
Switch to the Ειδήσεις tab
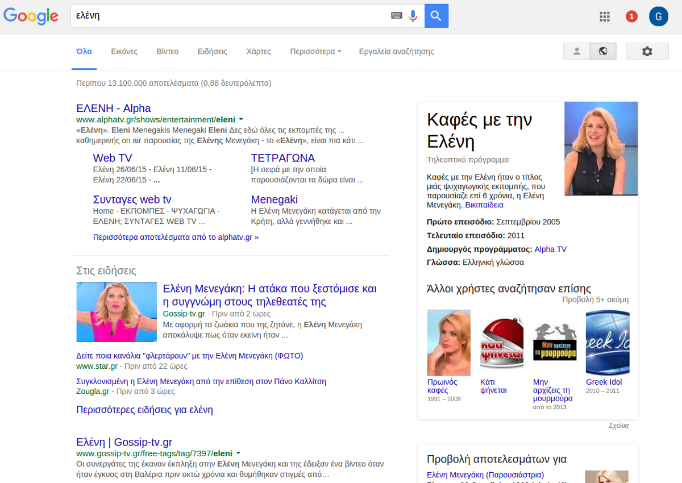click(212, 51)
